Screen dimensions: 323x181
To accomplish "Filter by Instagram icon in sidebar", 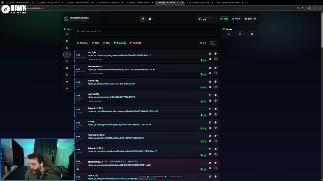I will click(x=67, y=61).
